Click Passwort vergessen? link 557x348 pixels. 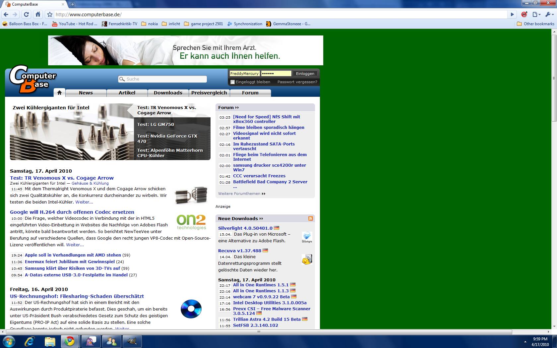pyautogui.click(x=297, y=82)
